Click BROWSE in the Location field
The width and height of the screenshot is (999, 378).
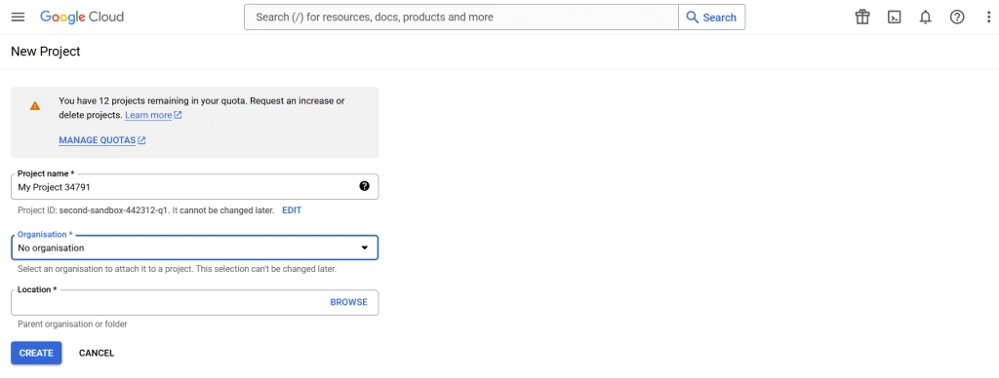click(348, 302)
